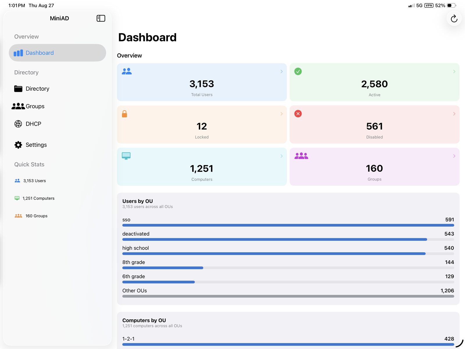Click the 2,580 Active count

pos(374,84)
